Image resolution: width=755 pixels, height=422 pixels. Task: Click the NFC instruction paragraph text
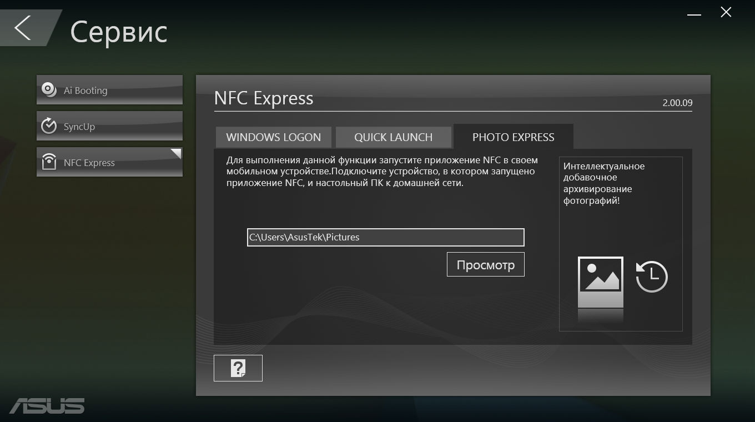coord(382,172)
